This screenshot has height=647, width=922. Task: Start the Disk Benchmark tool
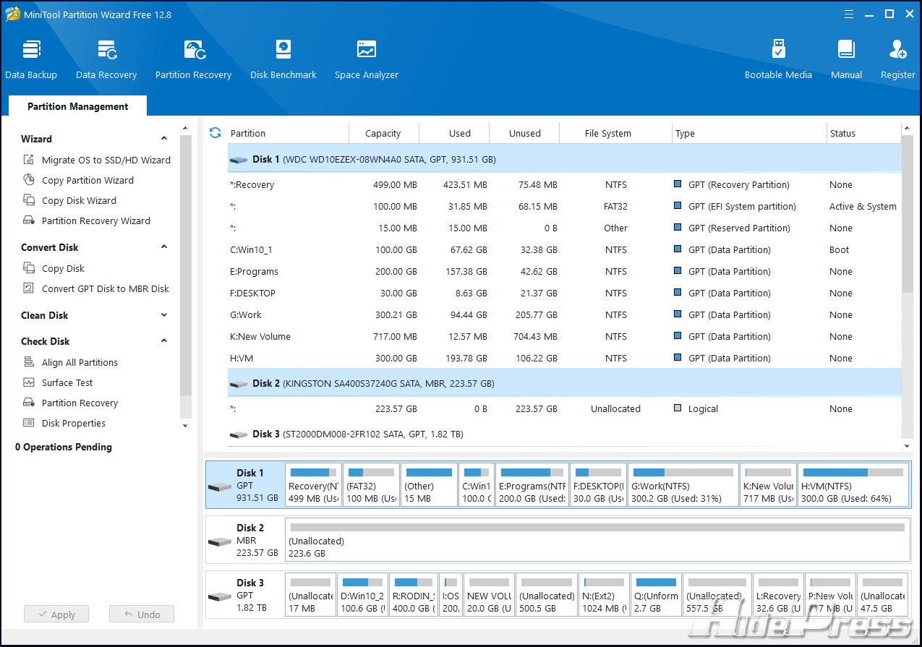click(283, 59)
